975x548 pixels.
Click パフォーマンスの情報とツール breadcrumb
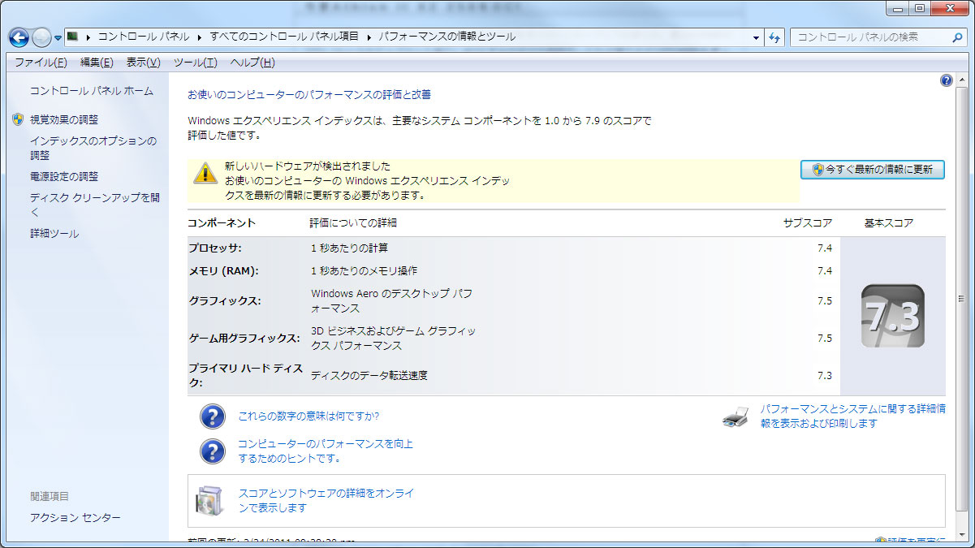tap(447, 37)
